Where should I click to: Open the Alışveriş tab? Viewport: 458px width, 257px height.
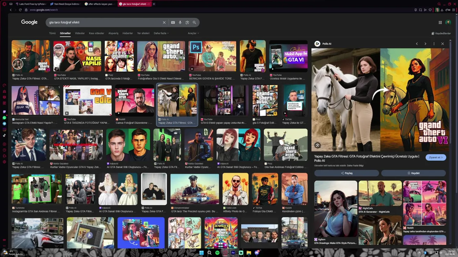tap(113, 33)
